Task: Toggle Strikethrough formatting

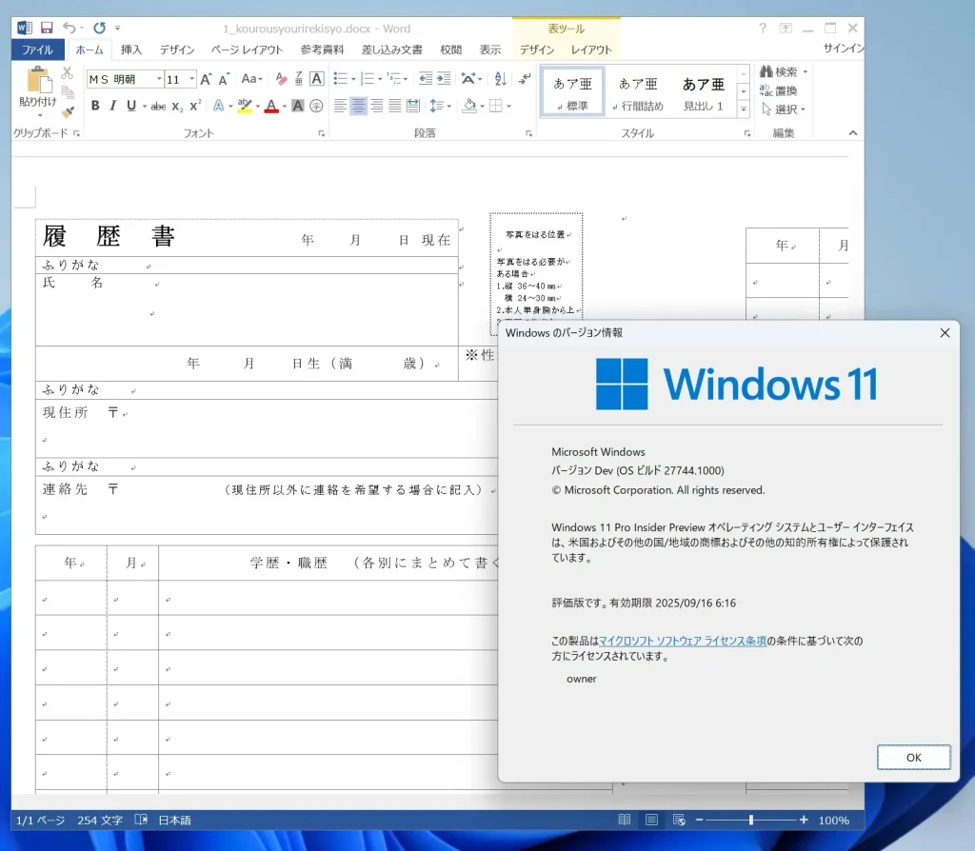Action: tap(159, 107)
